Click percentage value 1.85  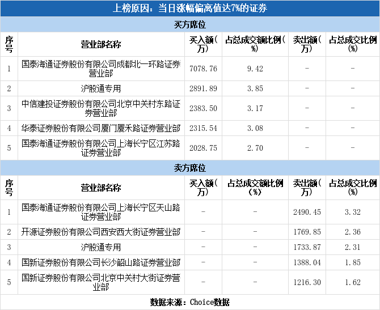point(353,262)
